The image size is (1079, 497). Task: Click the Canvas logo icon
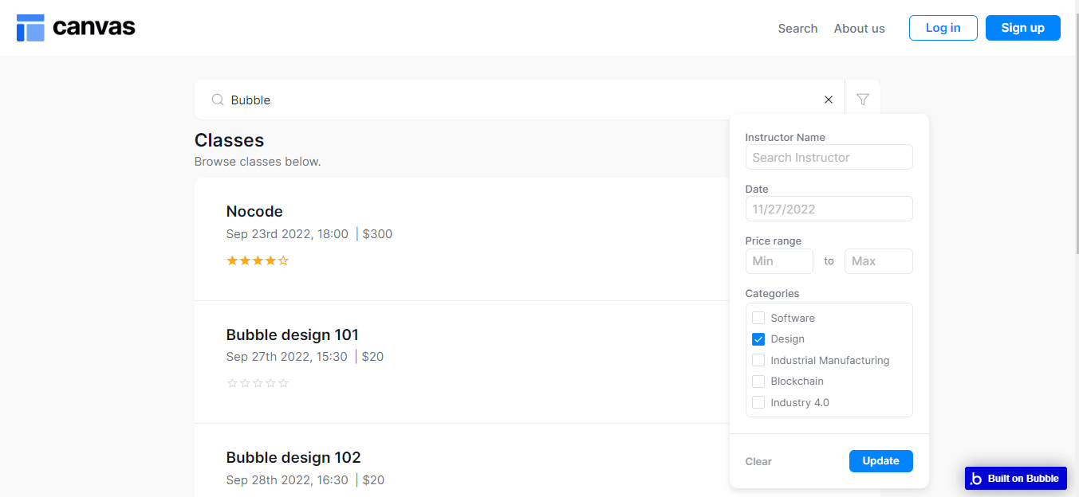click(30, 28)
